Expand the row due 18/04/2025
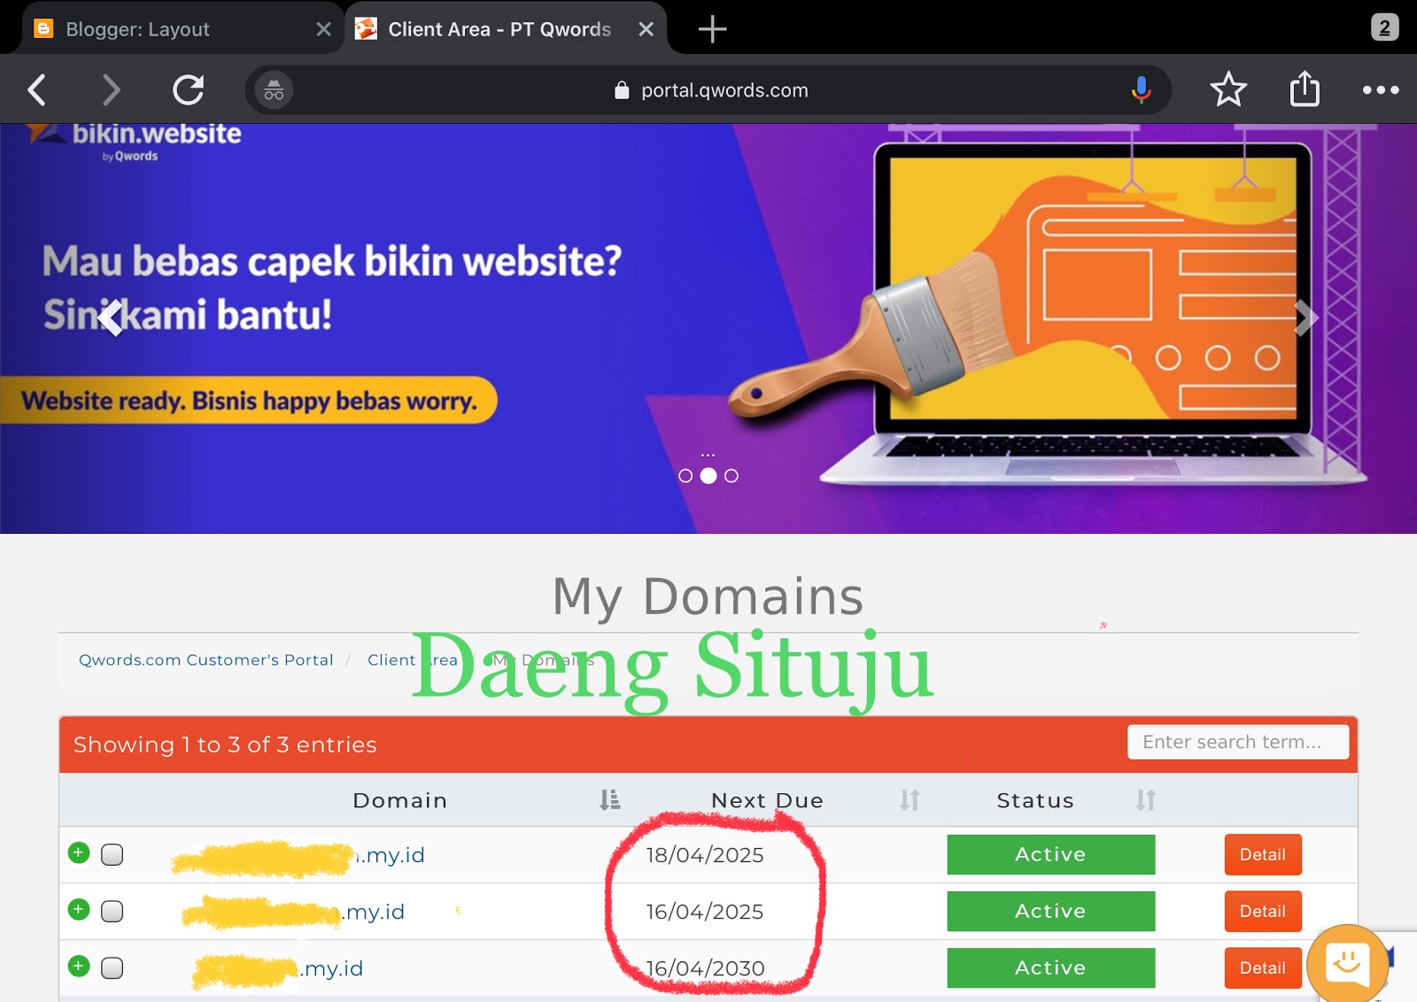The height and width of the screenshot is (1002, 1417). pos(79,853)
